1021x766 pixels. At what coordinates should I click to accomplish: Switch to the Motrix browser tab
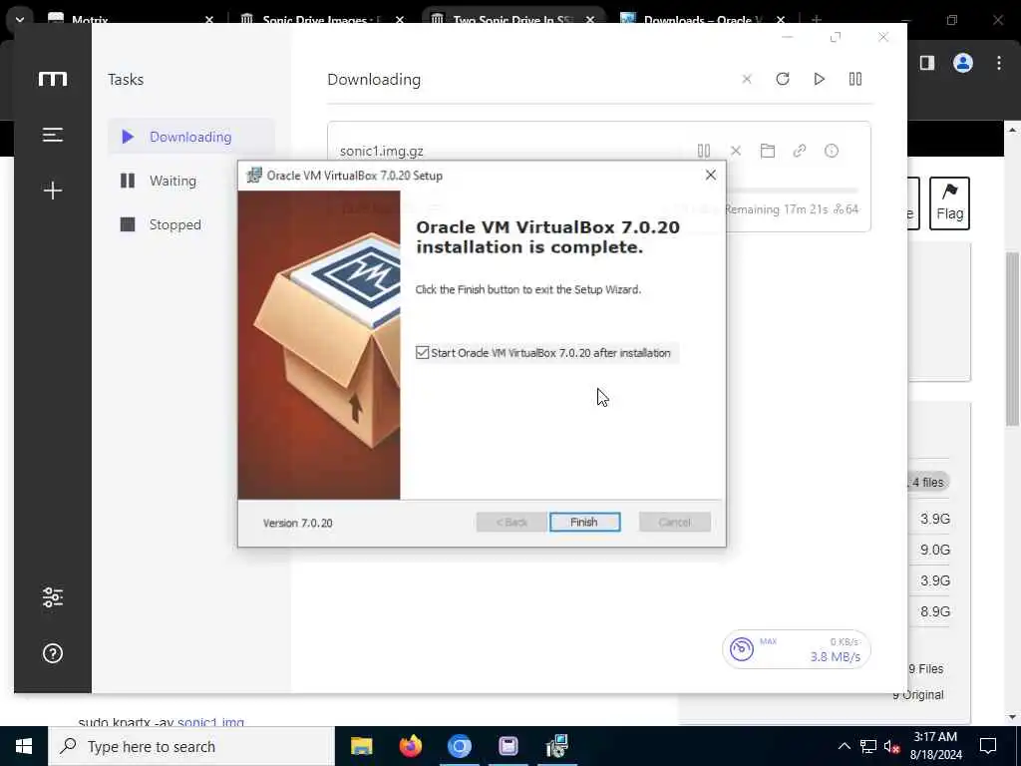click(131, 20)
